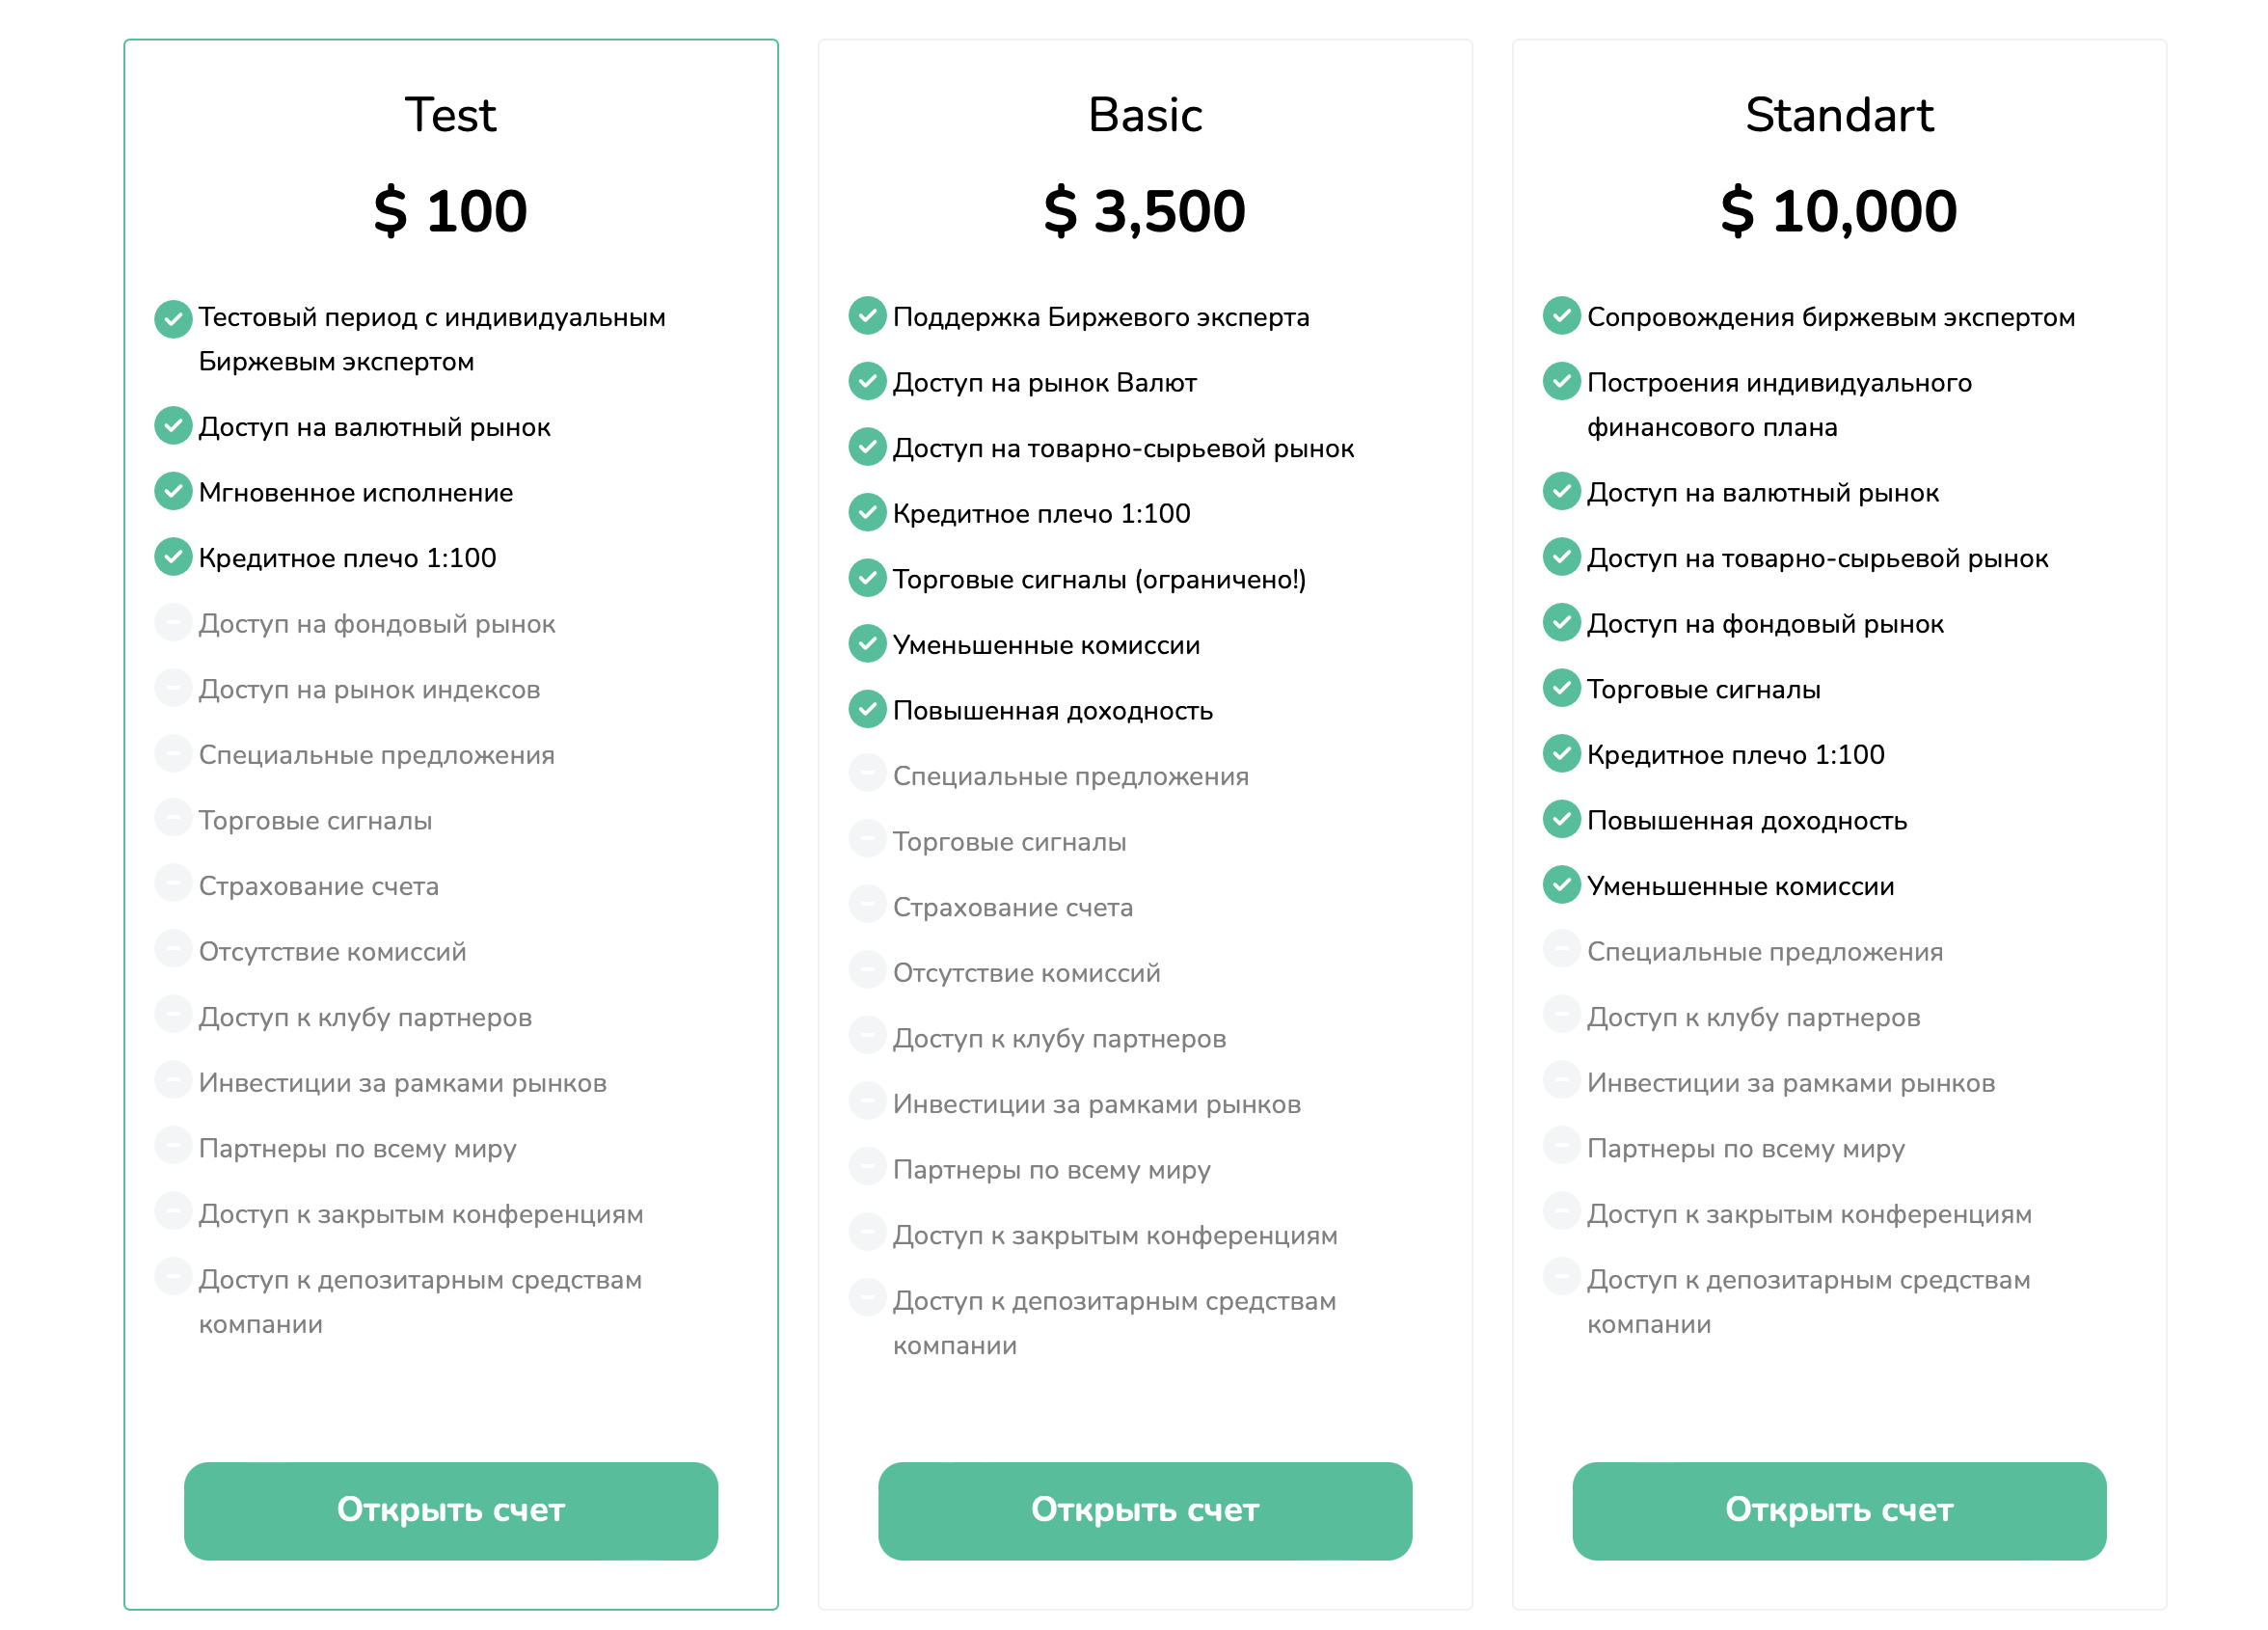Click gray icon beside Test's Доступ на рынок индексов
Image resolution: width=2268 pixels, height=1630 pixels.
click(173, 688)
